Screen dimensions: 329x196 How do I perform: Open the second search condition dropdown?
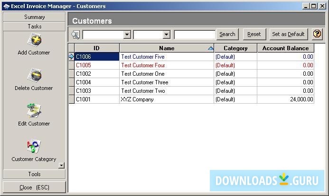pos(166,35)
